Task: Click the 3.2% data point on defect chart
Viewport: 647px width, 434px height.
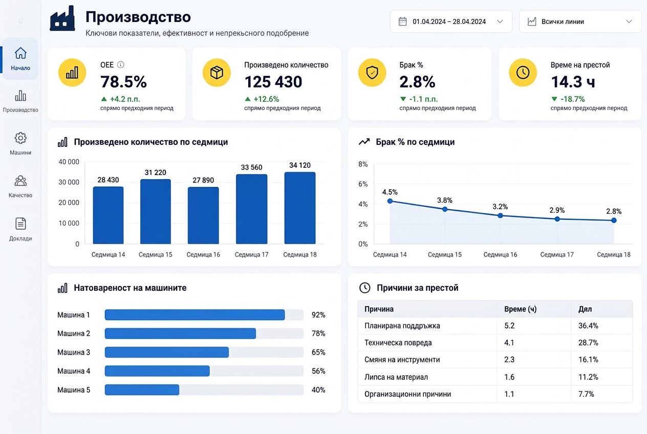Action: (x=501, y=215)
